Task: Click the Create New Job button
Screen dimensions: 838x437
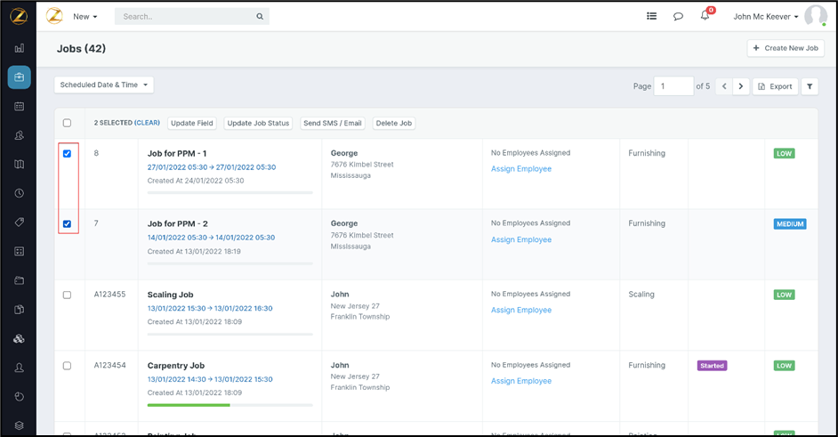Action: [786, 48]
